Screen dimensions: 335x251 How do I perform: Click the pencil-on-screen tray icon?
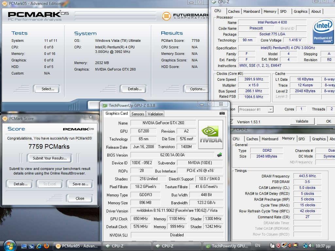[284, 245]
